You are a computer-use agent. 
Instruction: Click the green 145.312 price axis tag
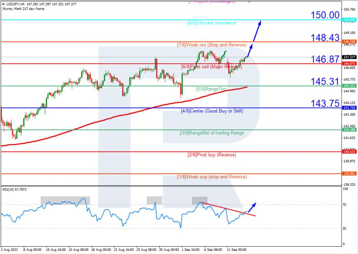[349, 86]
